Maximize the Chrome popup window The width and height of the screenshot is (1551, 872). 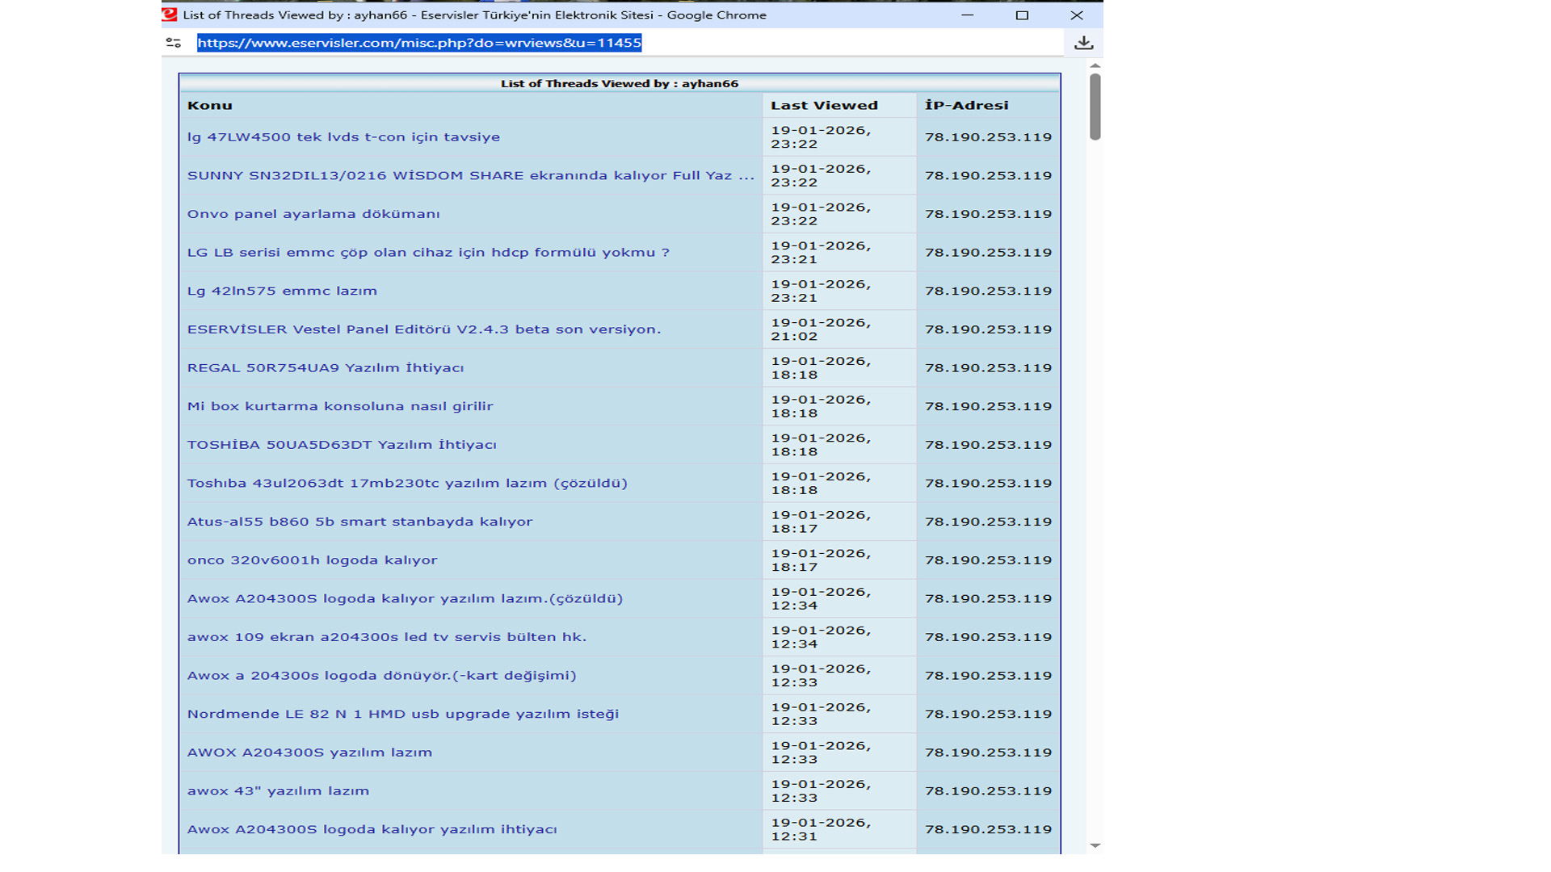point(1022,15)
